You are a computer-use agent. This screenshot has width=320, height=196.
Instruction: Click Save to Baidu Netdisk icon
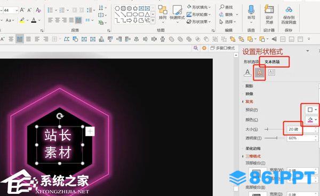point(289,10)
